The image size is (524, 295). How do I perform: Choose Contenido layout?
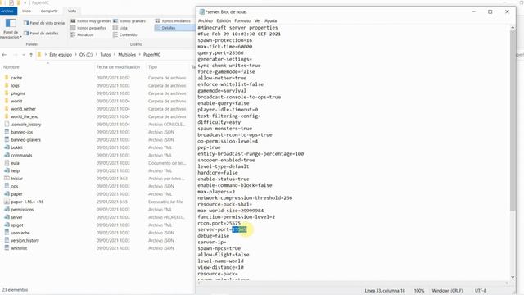click(125, 34)
